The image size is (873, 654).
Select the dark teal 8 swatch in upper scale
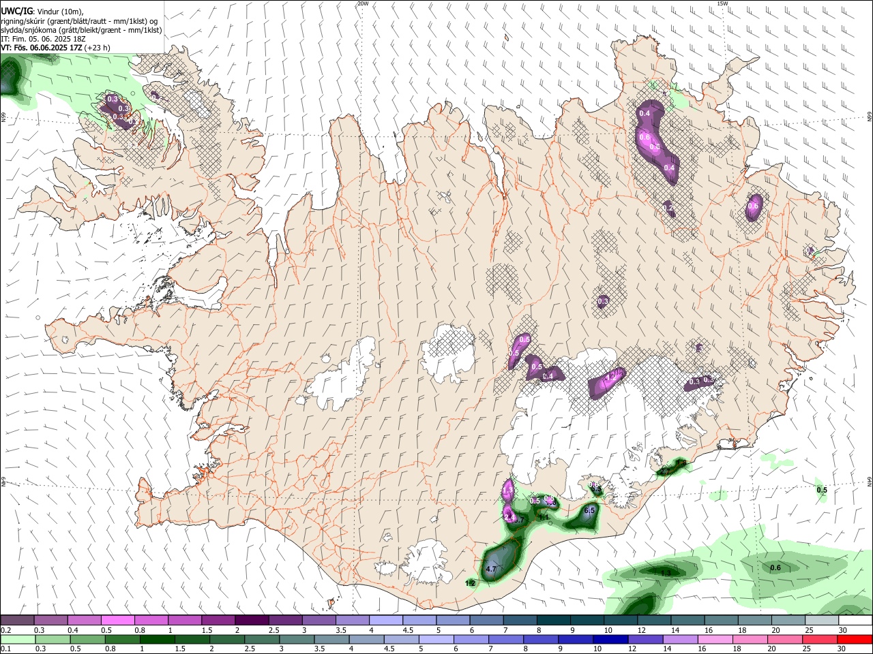click(x=553, y=621)
